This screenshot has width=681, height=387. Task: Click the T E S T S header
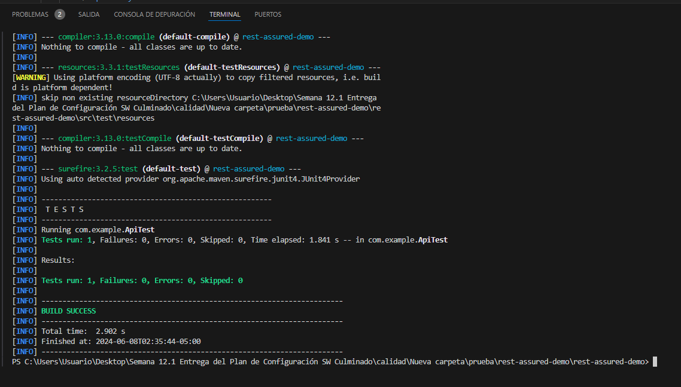pyautogui.click(x=65, y=210)
